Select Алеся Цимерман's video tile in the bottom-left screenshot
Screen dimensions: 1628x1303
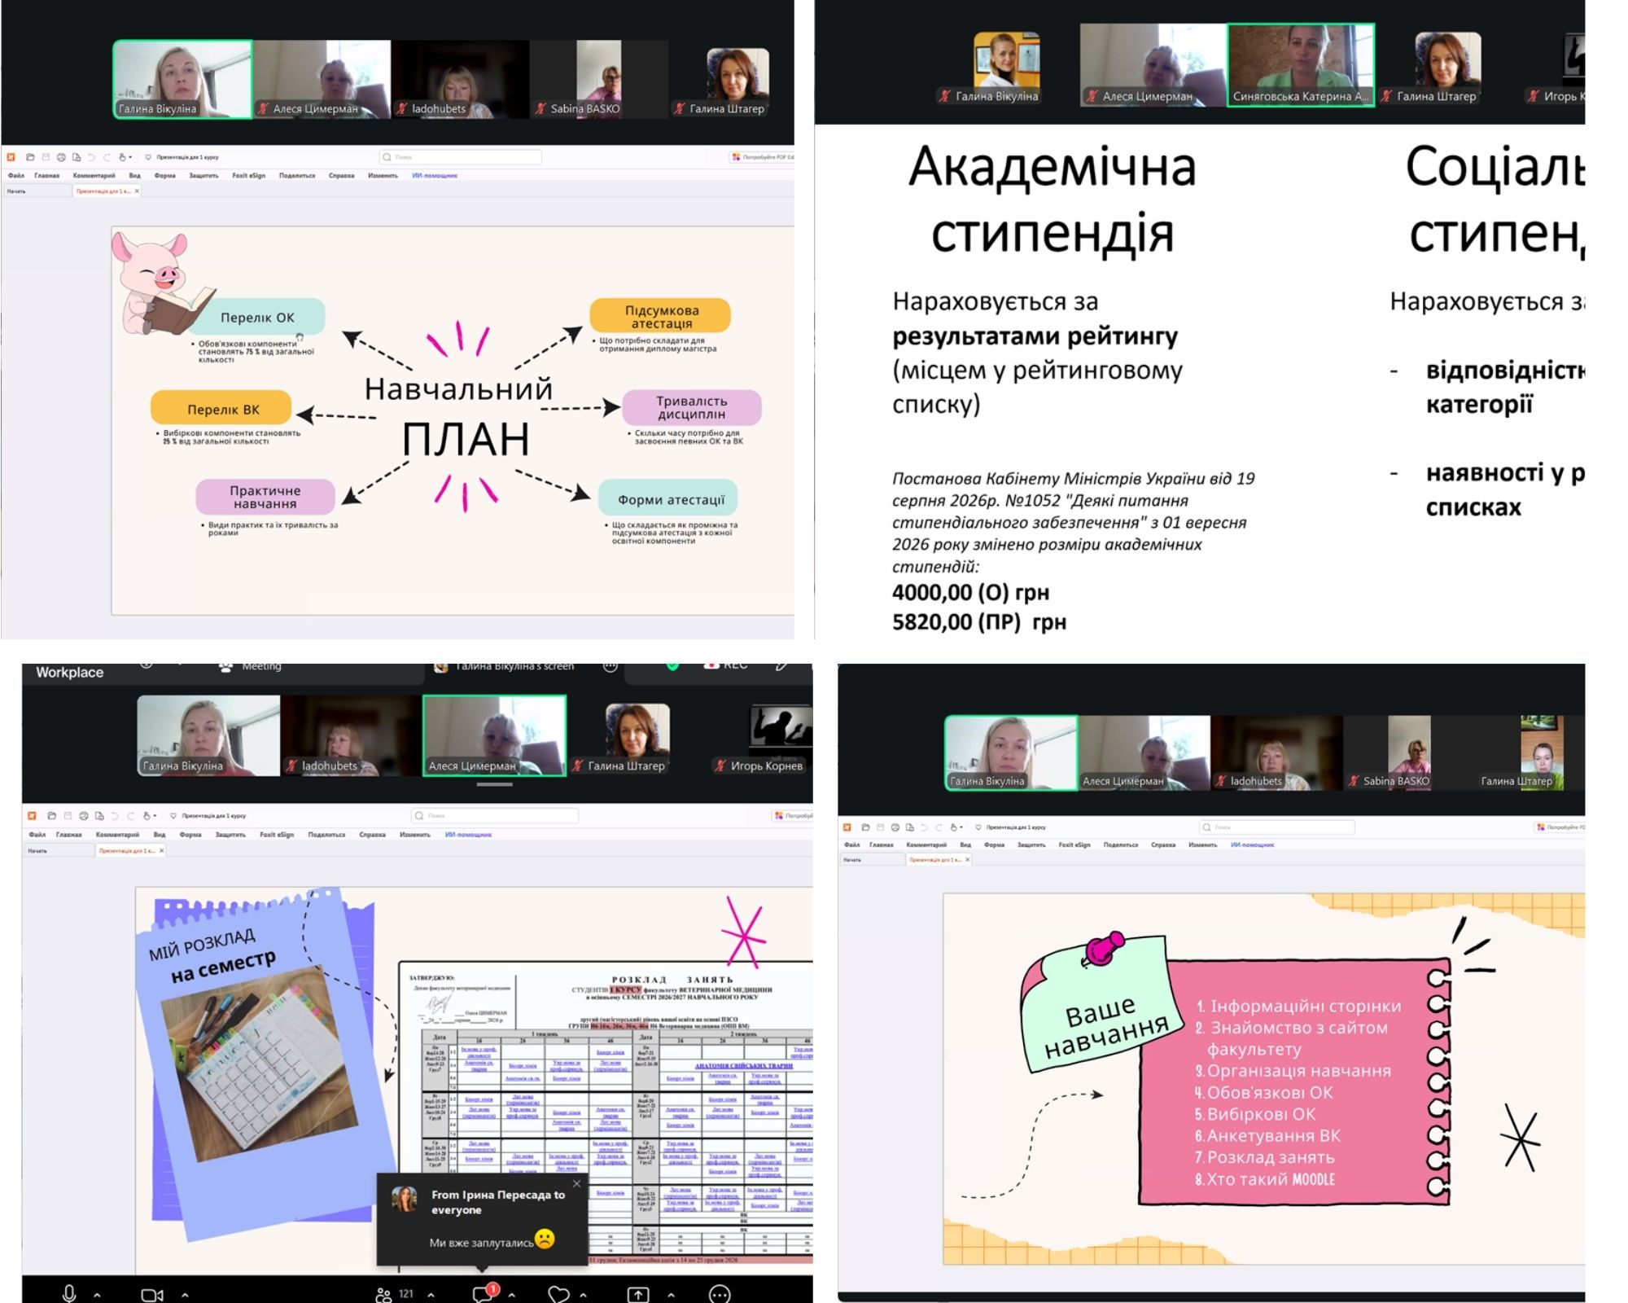[494, 735]
